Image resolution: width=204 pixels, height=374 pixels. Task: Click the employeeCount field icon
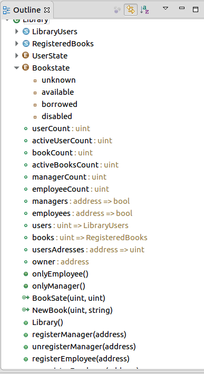point(26,190)
